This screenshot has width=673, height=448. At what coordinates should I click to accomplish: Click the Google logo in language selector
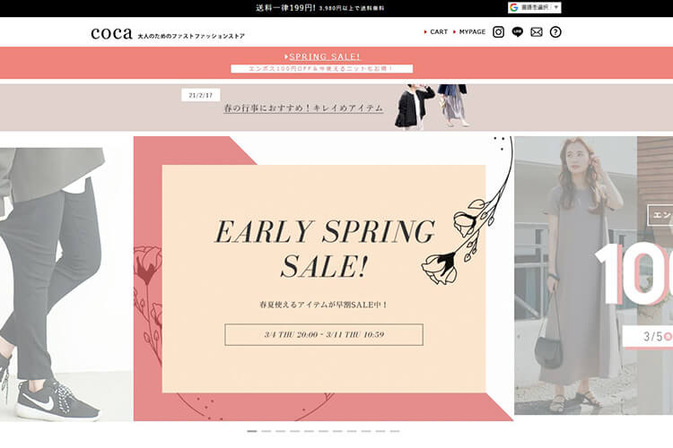pyautogui.click(x=514, y=8)
